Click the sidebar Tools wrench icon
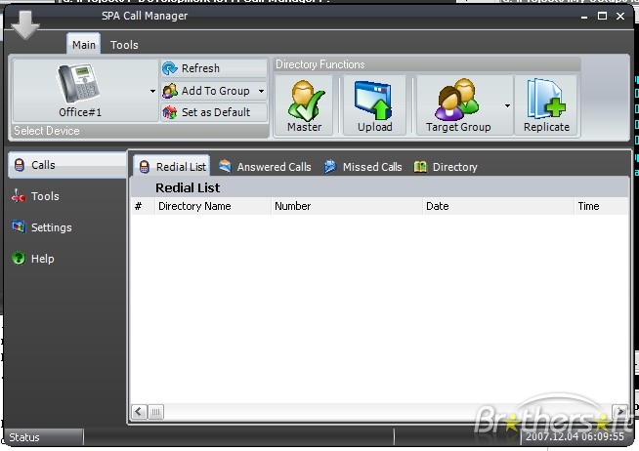Image resolution: width=639 pixels, height=451 pixels. [x=19, y=196]
